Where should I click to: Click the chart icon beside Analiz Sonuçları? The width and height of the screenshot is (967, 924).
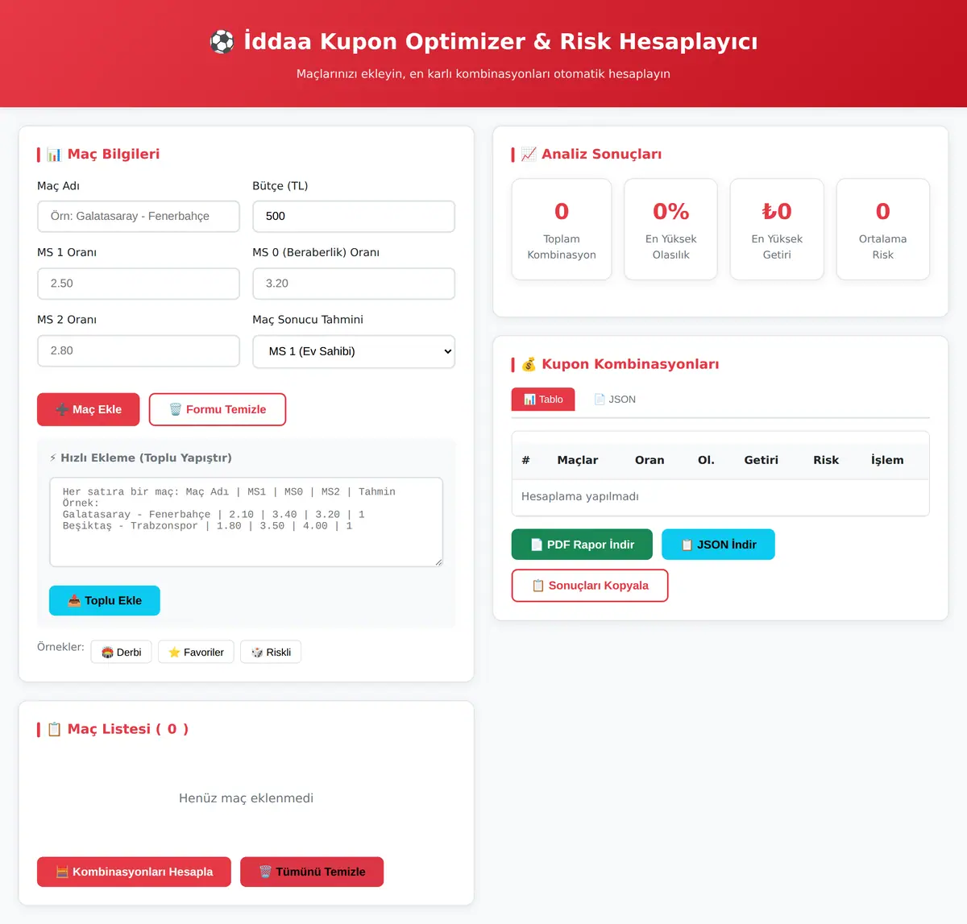click(529, 155)
